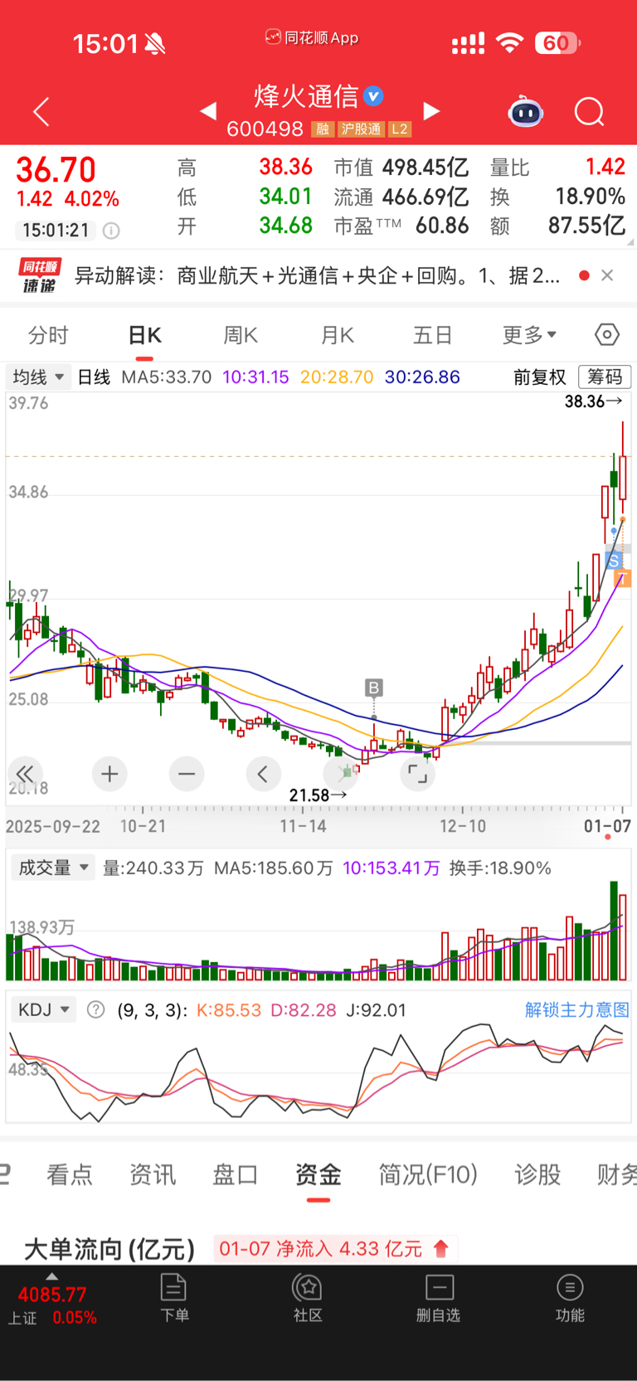The width and height of the screenshot is (637, 1381).
Task: Tap the 融 margin badge
Action: (x=322, y=129)
